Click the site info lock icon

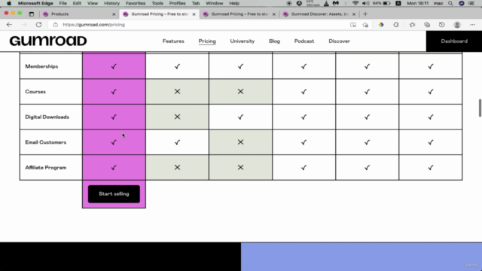[55, 25]
